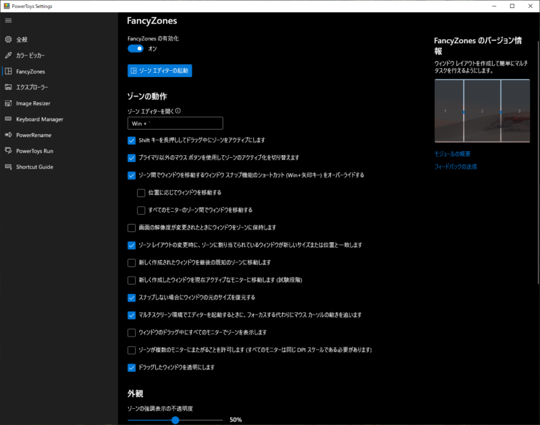
Task: Select PowerRename in the sidebar
Action: (59, 135)
